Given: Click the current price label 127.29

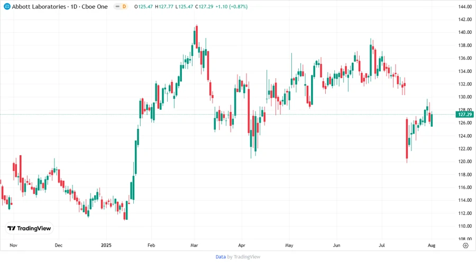Looking at the screenshot, I should click(464, 114).
